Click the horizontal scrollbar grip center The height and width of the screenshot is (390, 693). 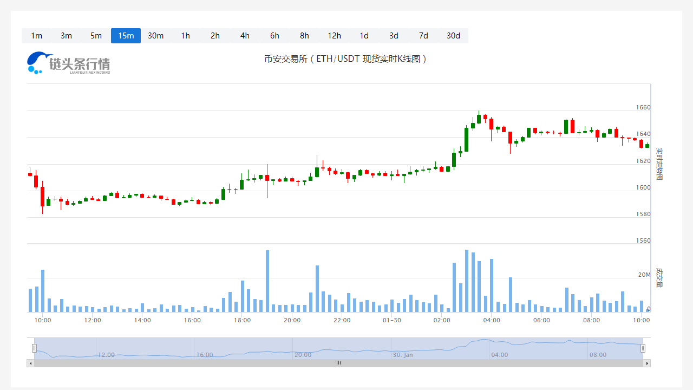tap(338, 363)
